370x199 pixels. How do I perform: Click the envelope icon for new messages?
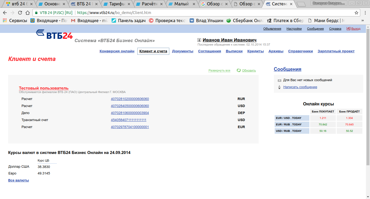(280, 80)
